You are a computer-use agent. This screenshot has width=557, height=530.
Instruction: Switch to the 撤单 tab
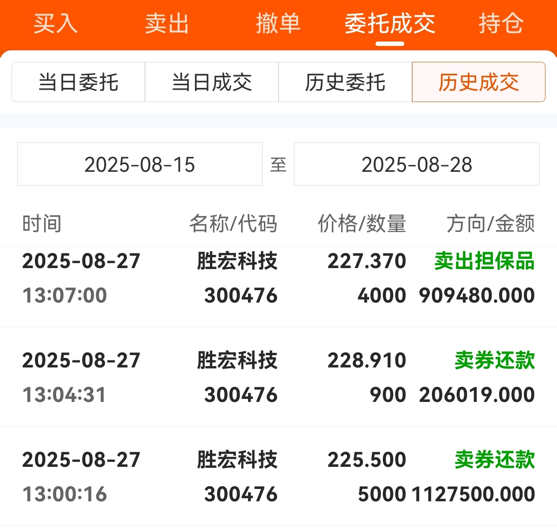pos(278,23)
